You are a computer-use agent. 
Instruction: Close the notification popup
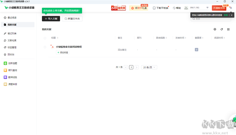click(232, 15)
